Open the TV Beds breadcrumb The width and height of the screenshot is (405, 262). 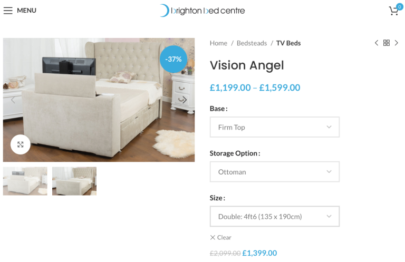288,43
